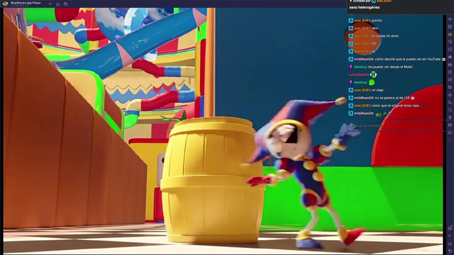This screenshot has width=454, height=255.
Task: Click in the 'Enviar un mensaje' chat field
Action: click(396, 126)
